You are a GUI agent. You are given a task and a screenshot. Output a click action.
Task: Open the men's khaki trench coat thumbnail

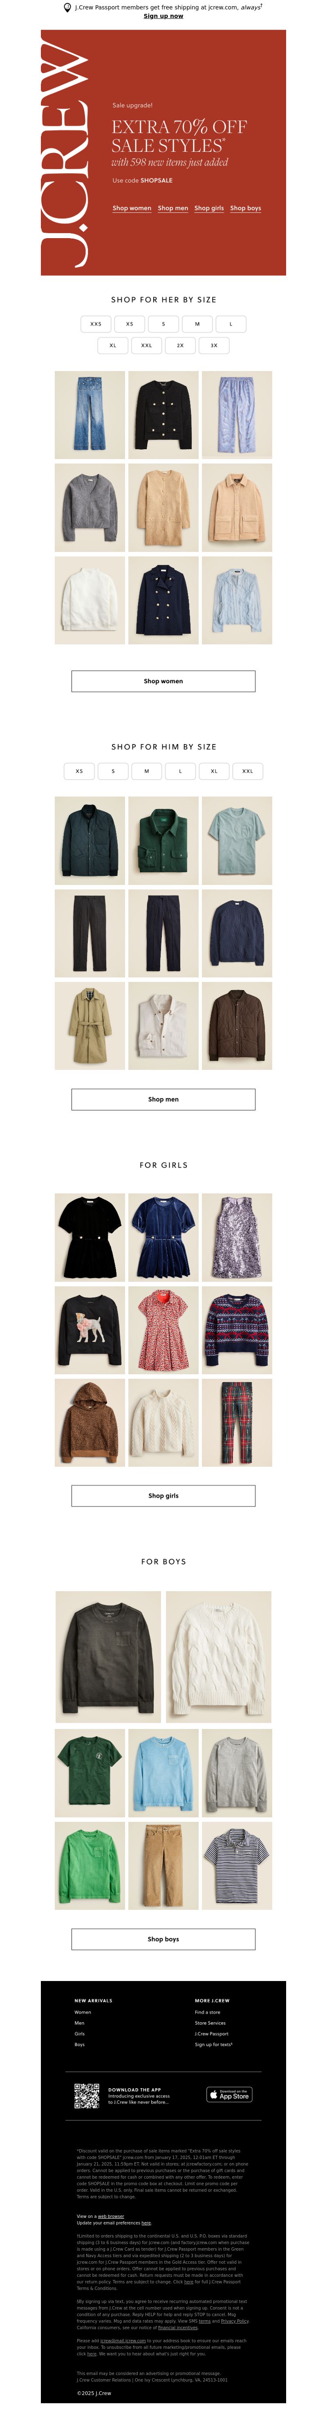tap(90, 1026)
